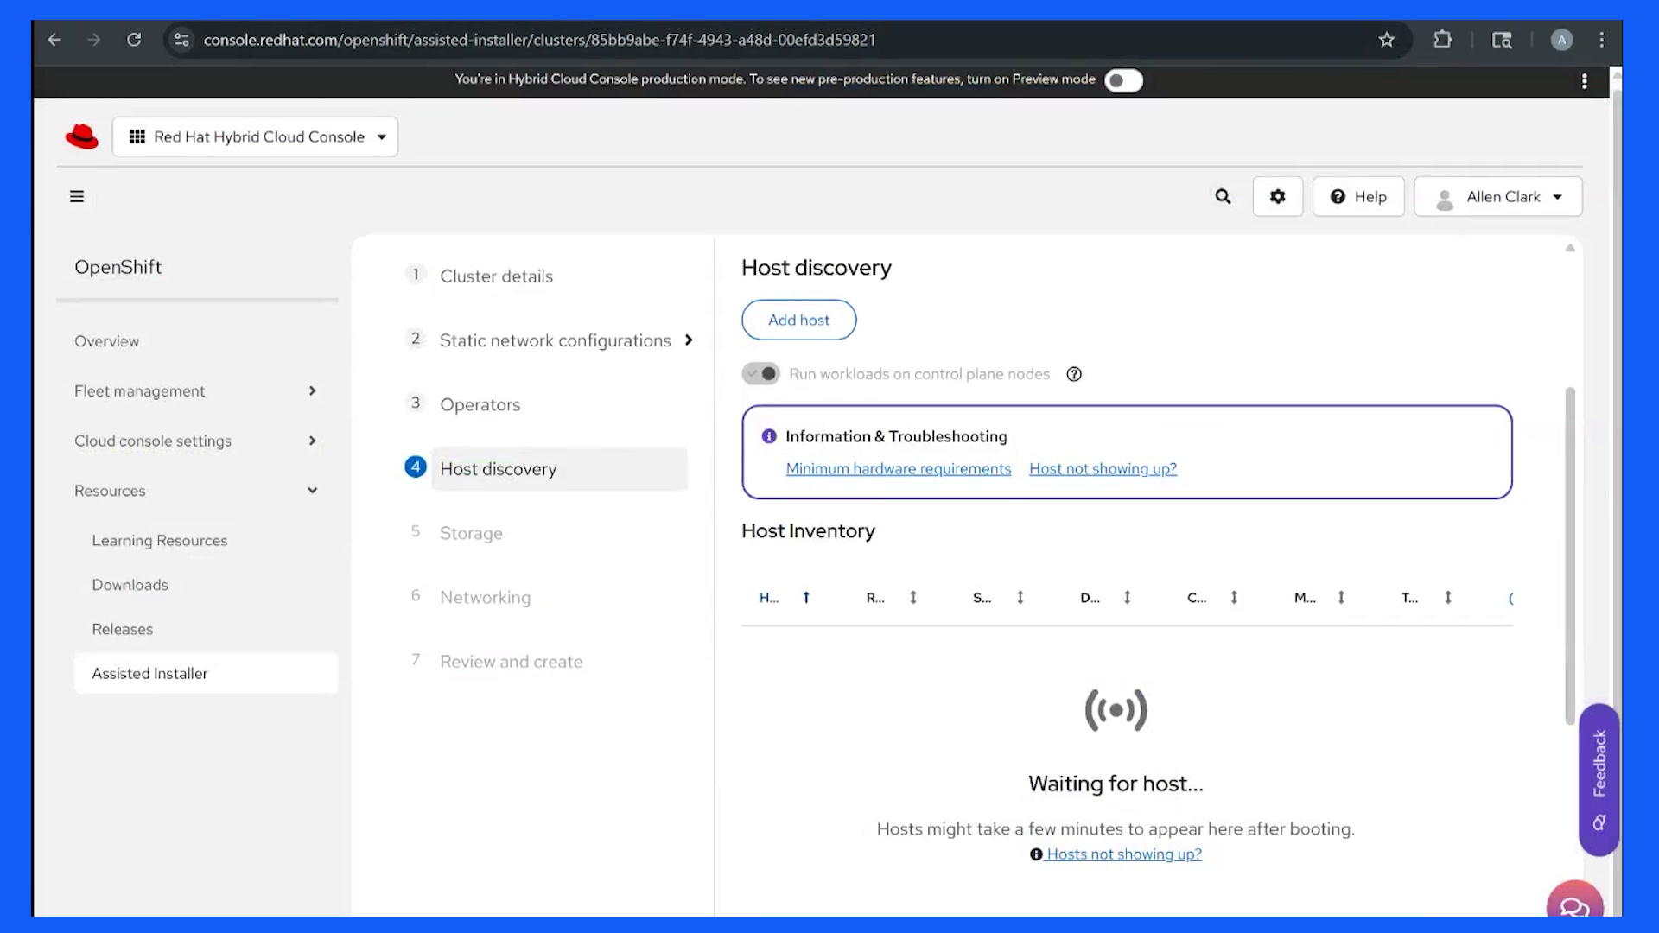This screenshot has height=933, width=1659.
Task: Open Downloads in the sidebar
Action: coord(130,585)
